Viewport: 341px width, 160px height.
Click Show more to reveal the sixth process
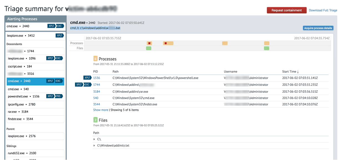pos(100,110)
